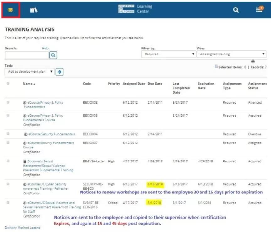Expand the View All assigned training dropdown
271x232 pixels.
click(231, 54)
